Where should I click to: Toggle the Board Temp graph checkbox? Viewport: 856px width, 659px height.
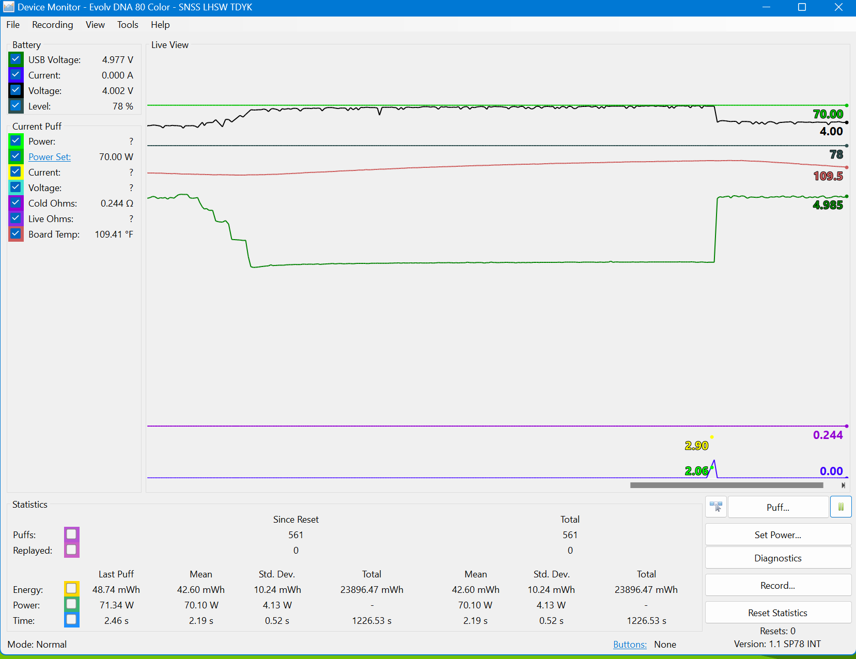(16, 234)
